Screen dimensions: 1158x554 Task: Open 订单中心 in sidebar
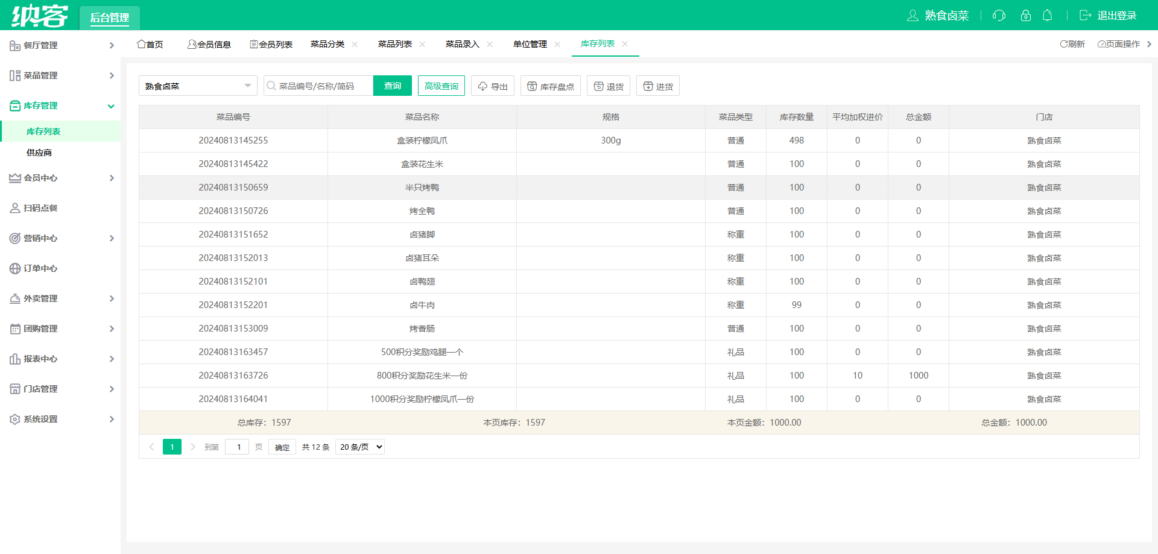60,268
